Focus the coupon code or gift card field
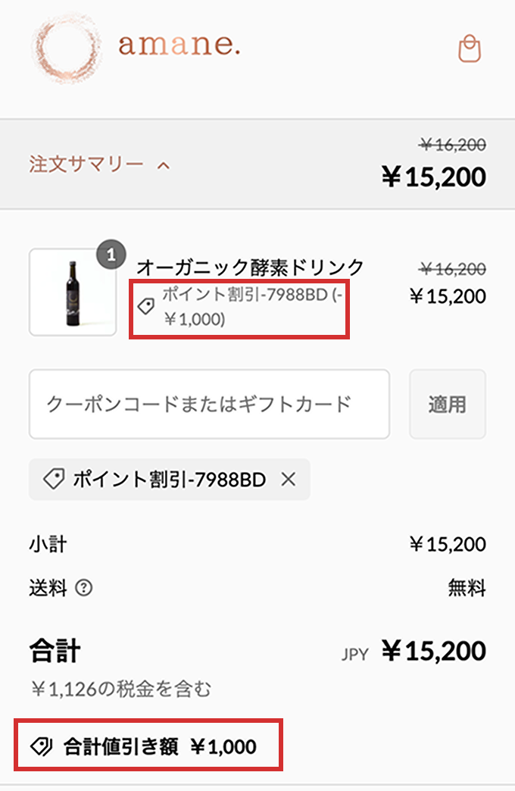This screenshot has height=791, width=515. (209, 404)
